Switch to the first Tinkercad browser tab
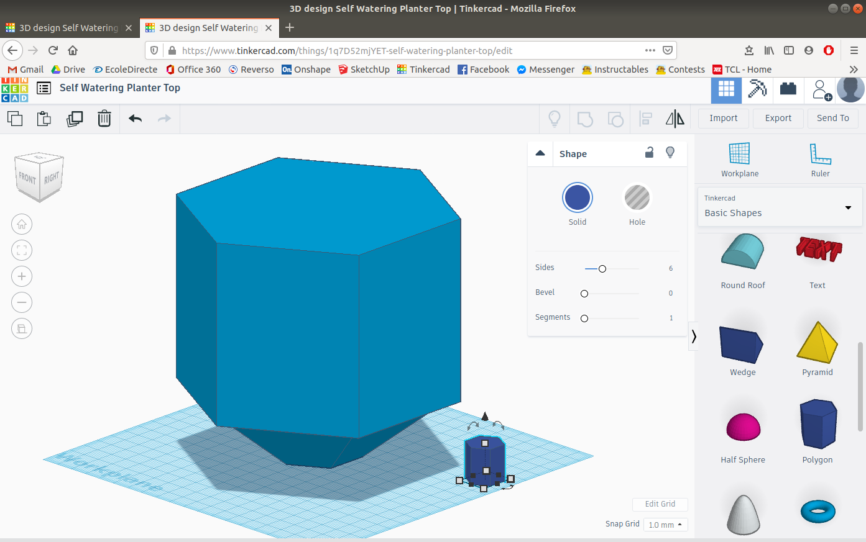The image size is (866, 542). [68, 27]
